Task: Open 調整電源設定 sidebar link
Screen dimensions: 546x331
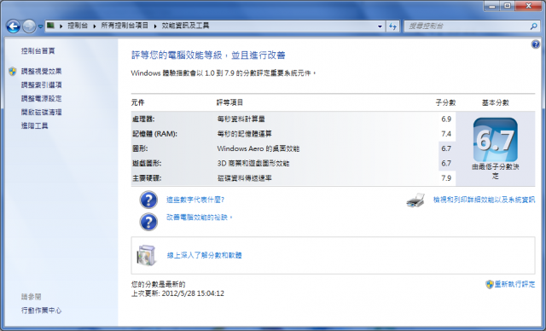Action: [x=42, y=98]
